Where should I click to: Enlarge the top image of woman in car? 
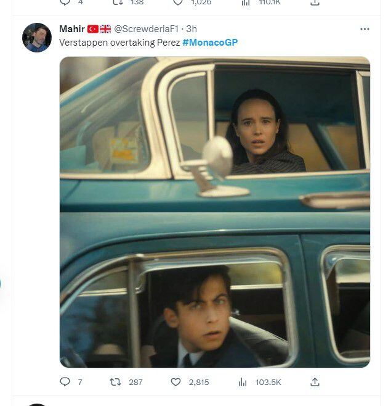215,134
